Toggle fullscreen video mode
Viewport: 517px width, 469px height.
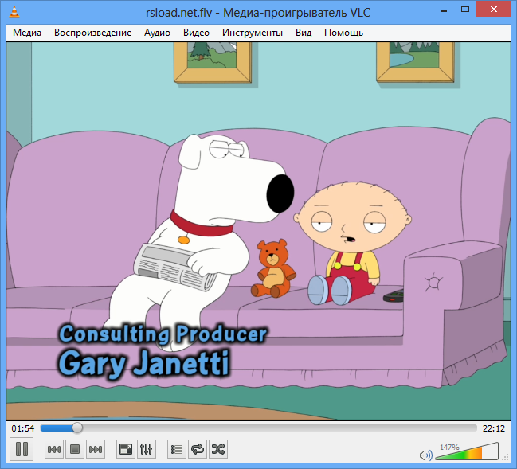pyautogui.click(x=126, y=449)
